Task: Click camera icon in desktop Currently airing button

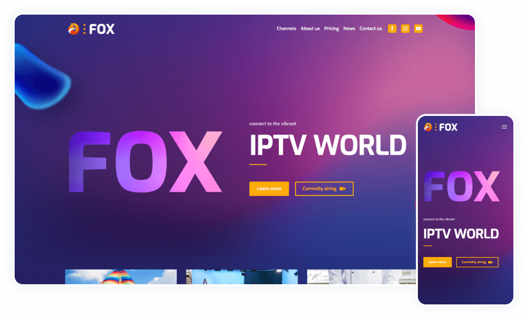Action: tap(343, 188)
